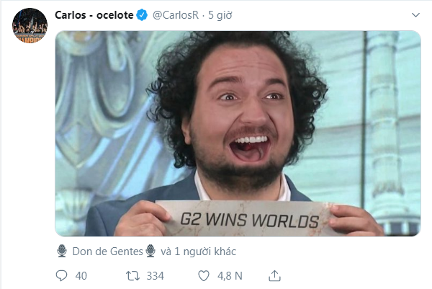Click the microphone emoji before Don de Gentes
Viewport: 432px width, 289px height.
(x=62, y=251)
